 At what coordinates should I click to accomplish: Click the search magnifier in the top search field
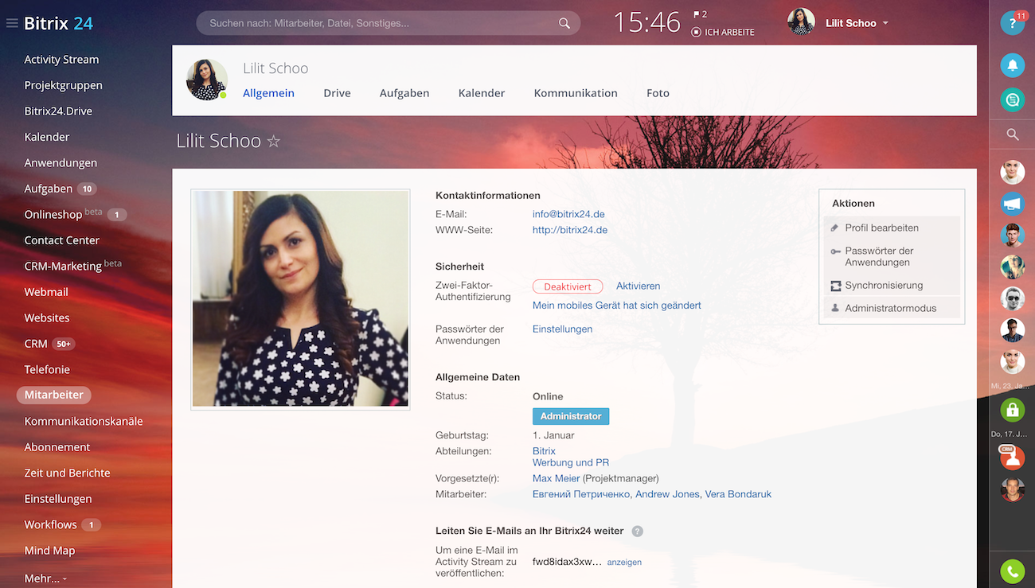[x=564, y=23]
